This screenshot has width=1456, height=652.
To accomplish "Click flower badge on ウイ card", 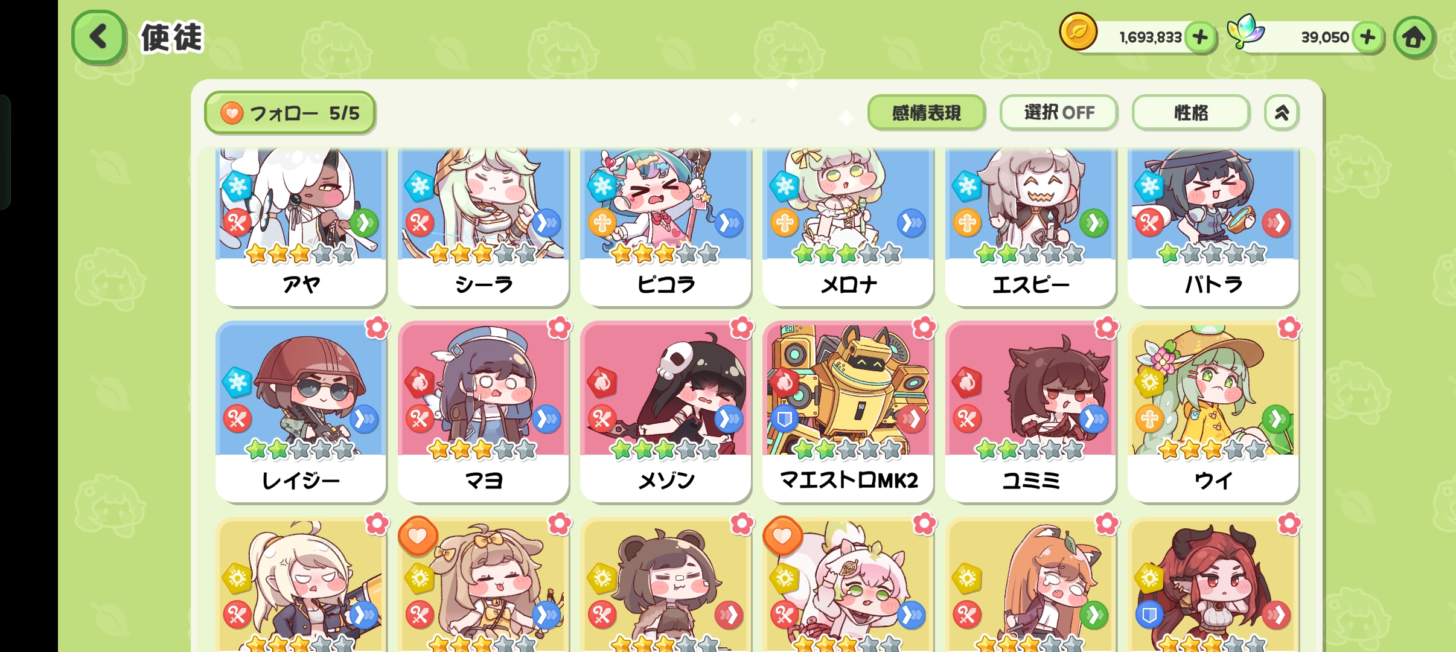I will click(x=1289, y=328).
